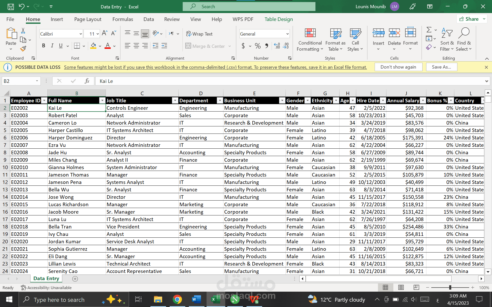Decrease indent of cell contents
The height and width of the screenshot is (307, 492).
click(x=156, y=46)
